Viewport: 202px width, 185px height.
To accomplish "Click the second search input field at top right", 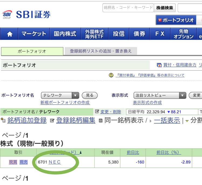I will (190, 8).
